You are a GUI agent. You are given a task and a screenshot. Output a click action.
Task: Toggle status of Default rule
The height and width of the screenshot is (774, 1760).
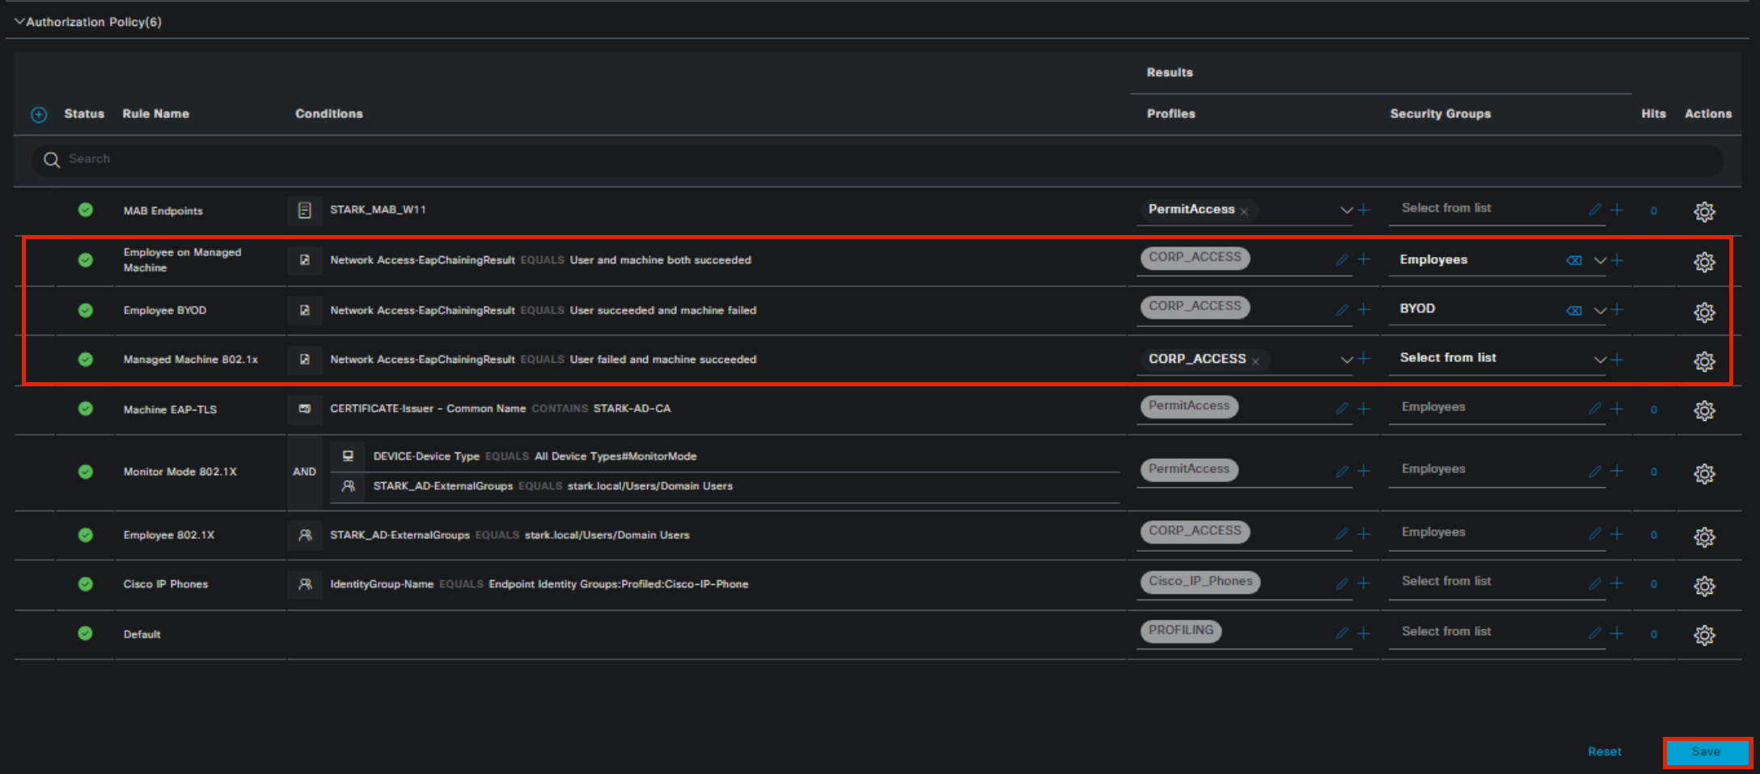point(85,633)
